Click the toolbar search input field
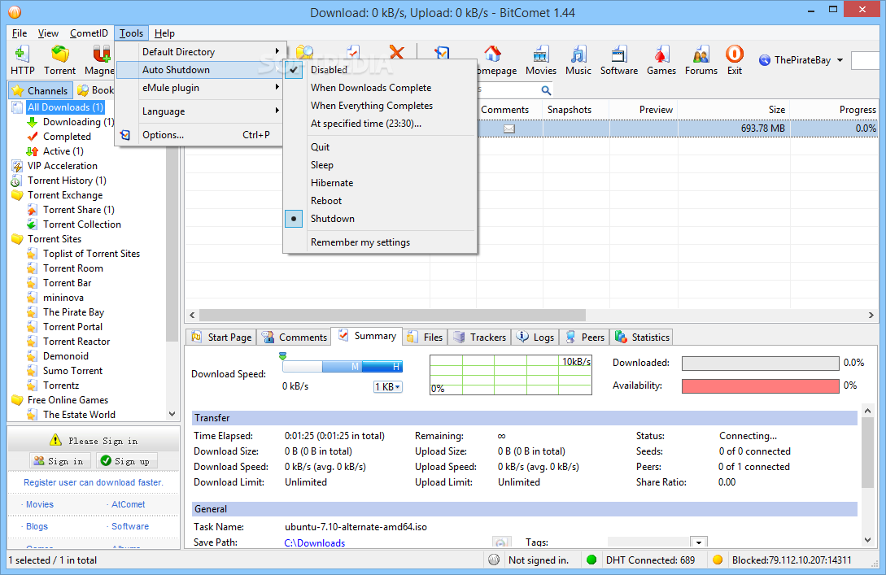The height and width of the screenshot is (575, 886). (865, 60)
